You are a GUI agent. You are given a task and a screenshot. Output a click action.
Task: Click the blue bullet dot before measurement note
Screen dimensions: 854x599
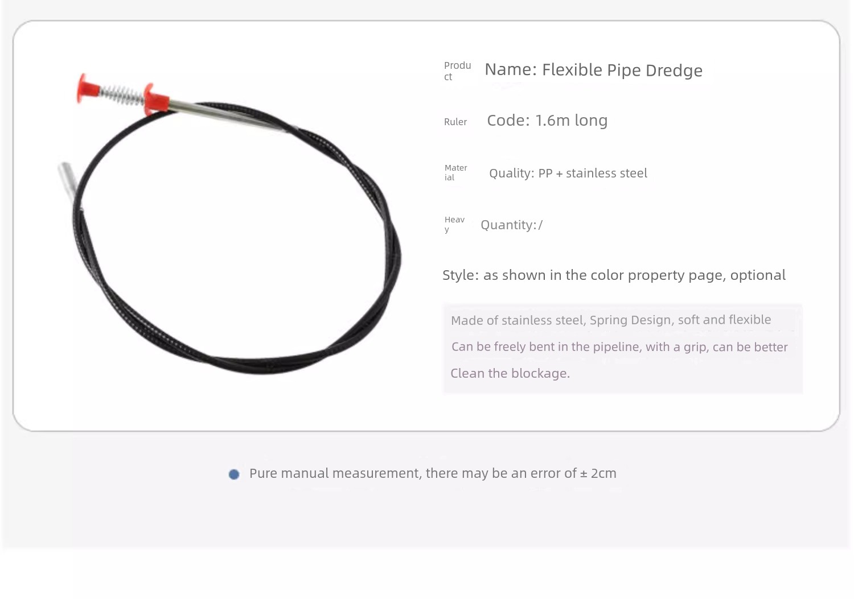coord(234,474)
